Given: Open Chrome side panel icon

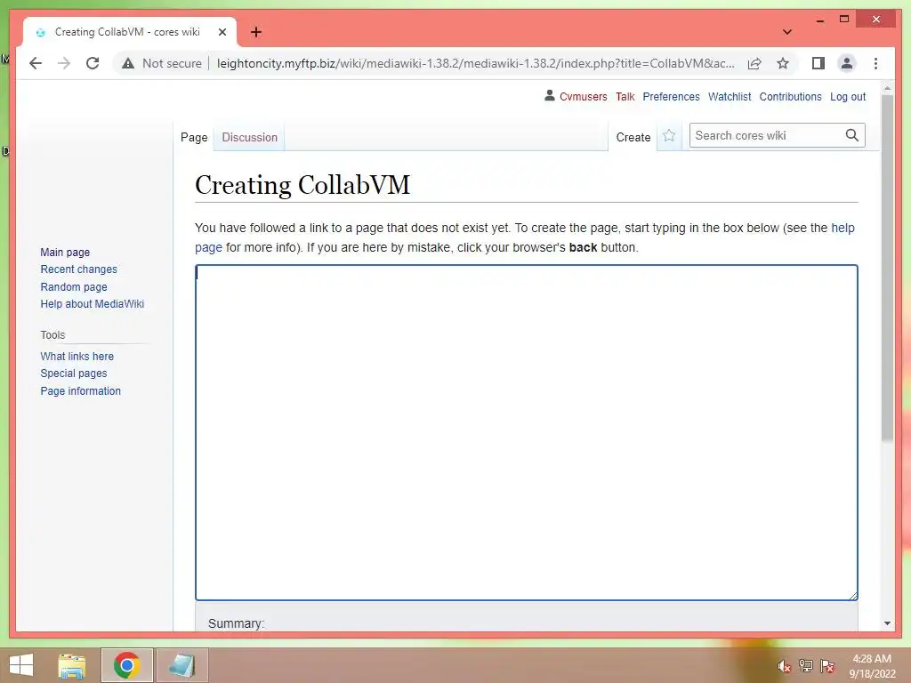Looking at the screenshot, I should click(818, 63).
